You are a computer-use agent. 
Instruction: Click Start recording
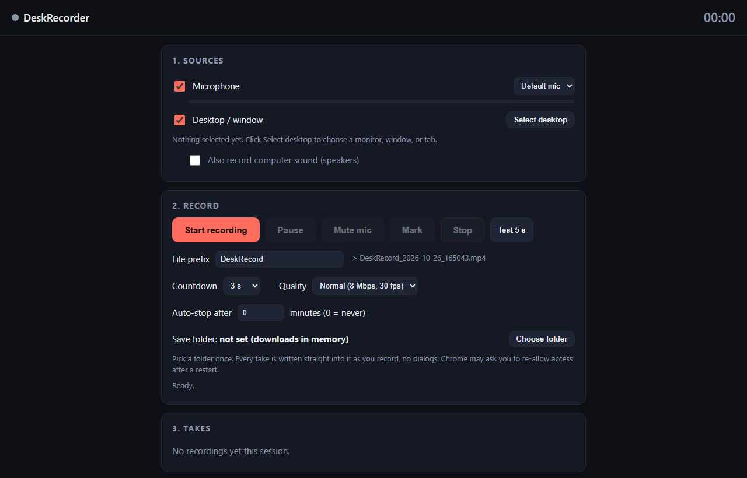216,230
